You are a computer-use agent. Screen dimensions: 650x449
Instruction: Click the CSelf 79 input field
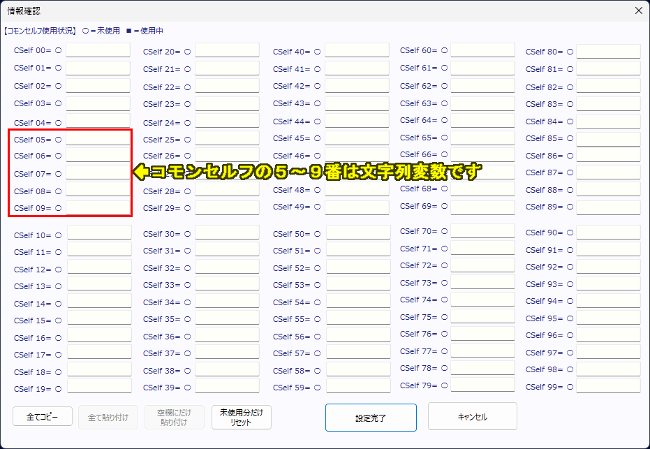(x=482, y=385)
